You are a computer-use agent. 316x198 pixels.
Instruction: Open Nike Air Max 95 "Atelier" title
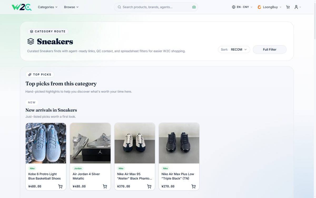tap(135, 176)
